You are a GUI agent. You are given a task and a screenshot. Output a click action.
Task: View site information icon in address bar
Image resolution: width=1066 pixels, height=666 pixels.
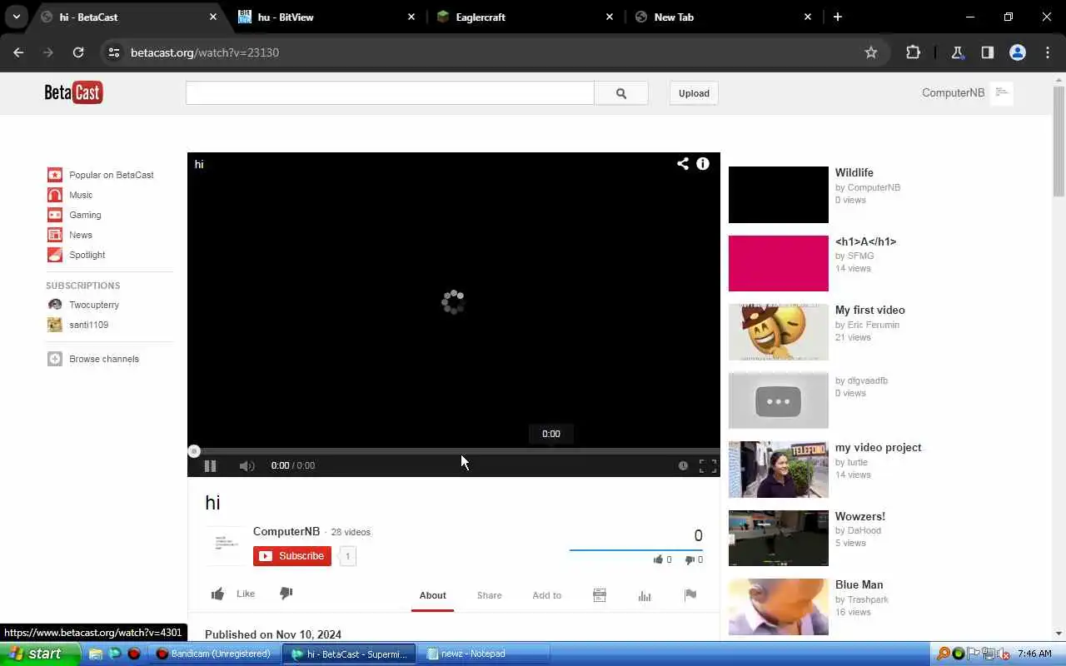114,52
